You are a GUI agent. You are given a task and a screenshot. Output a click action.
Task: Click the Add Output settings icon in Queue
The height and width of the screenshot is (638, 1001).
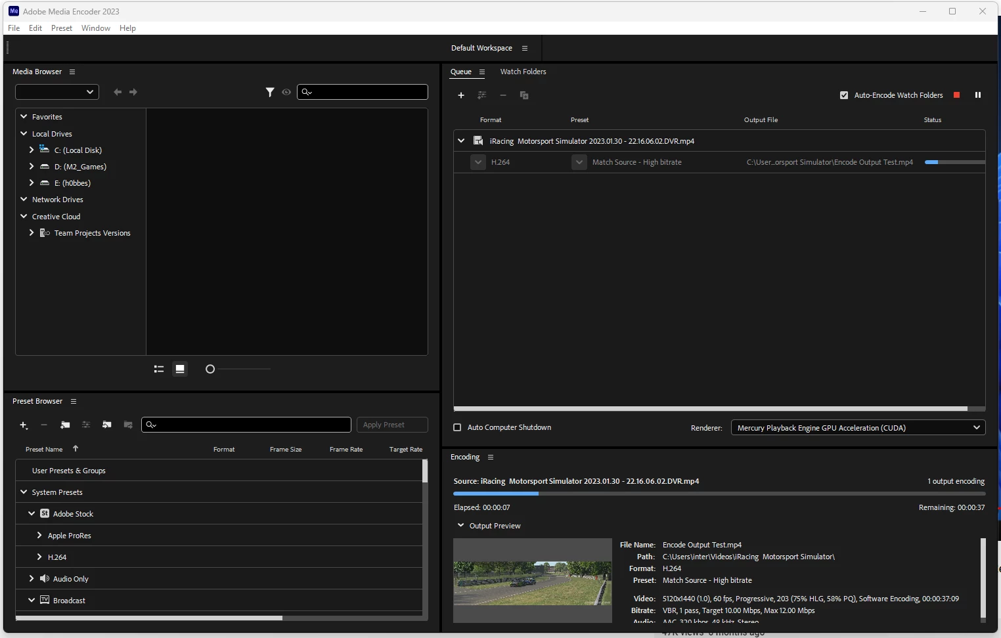[482, 95]
